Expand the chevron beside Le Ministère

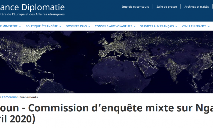(x=20, y=26)
